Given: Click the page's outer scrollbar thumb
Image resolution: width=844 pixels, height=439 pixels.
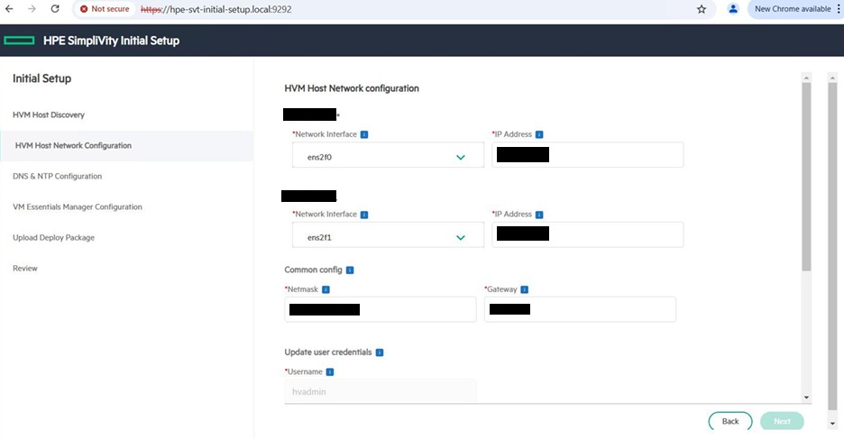Looking at the screenshot, I should coord(832,246).
